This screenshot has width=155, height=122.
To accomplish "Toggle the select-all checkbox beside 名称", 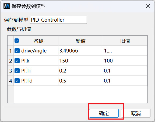I will [x=17, y=41].
